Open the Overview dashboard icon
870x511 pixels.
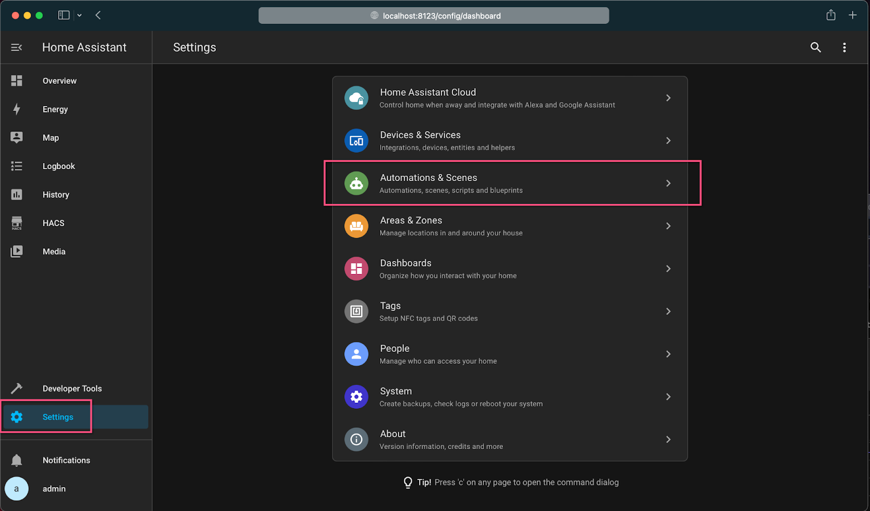click(x=17, y=80)
